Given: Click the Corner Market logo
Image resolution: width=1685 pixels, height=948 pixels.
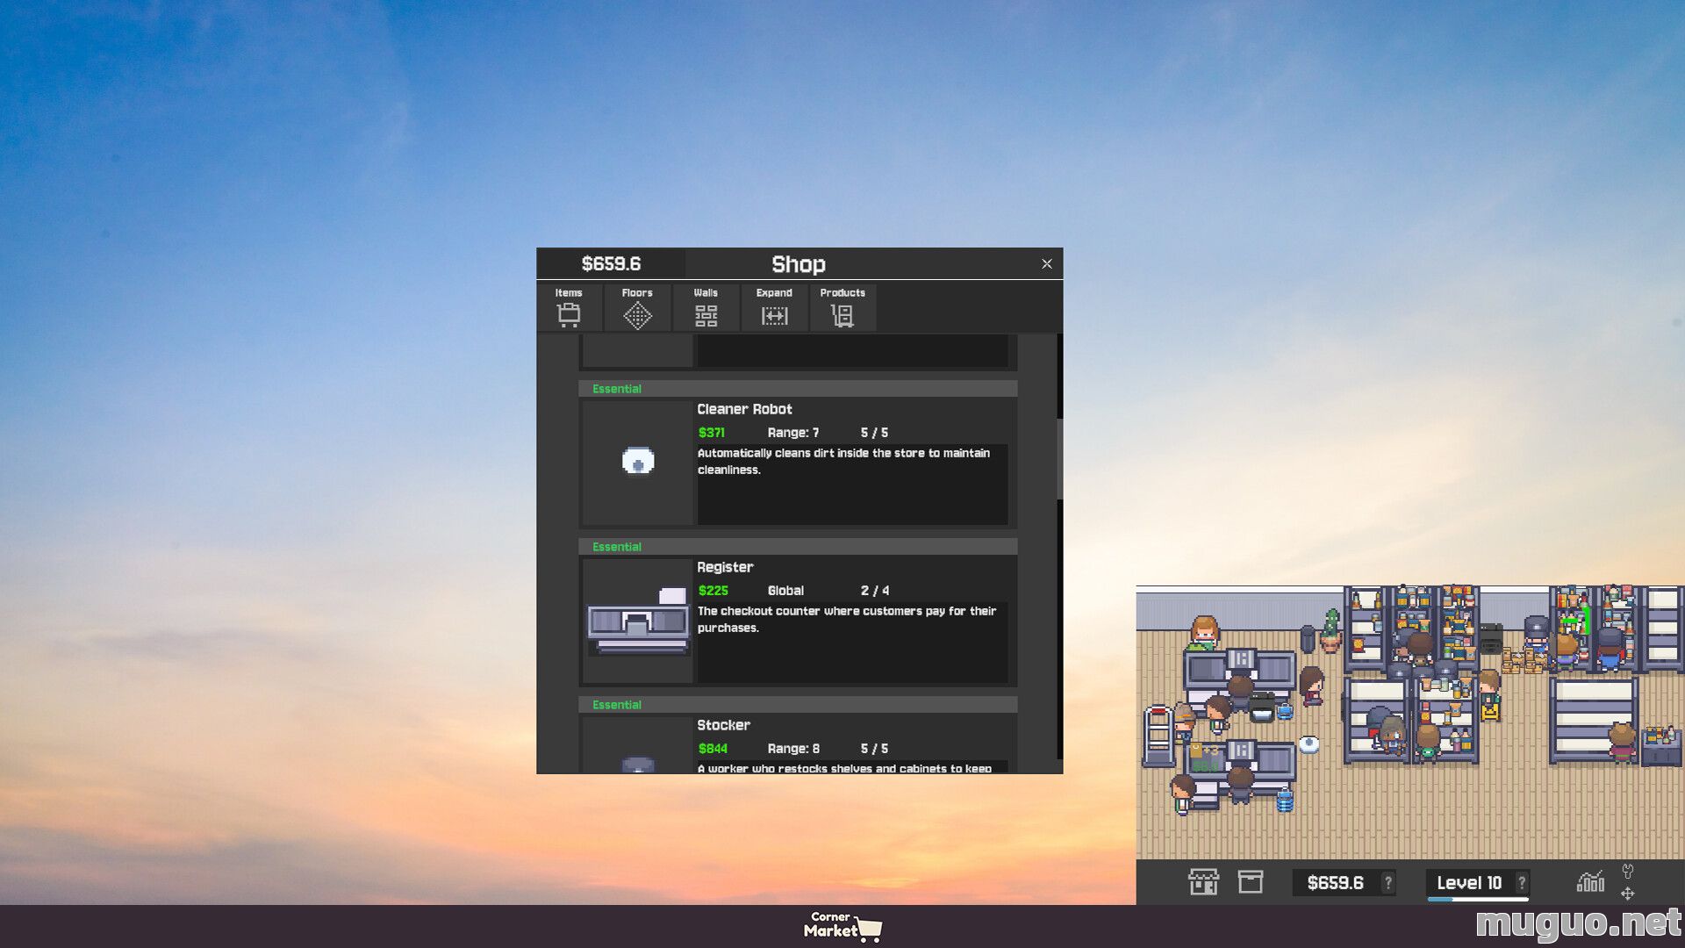Looking at the screenshot, I should click(842, 926).
